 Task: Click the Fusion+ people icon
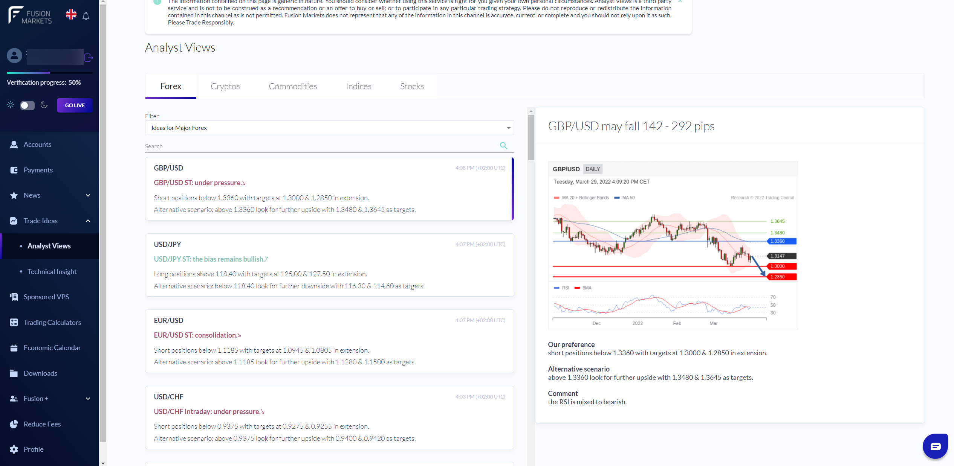[x=14, y=399]
